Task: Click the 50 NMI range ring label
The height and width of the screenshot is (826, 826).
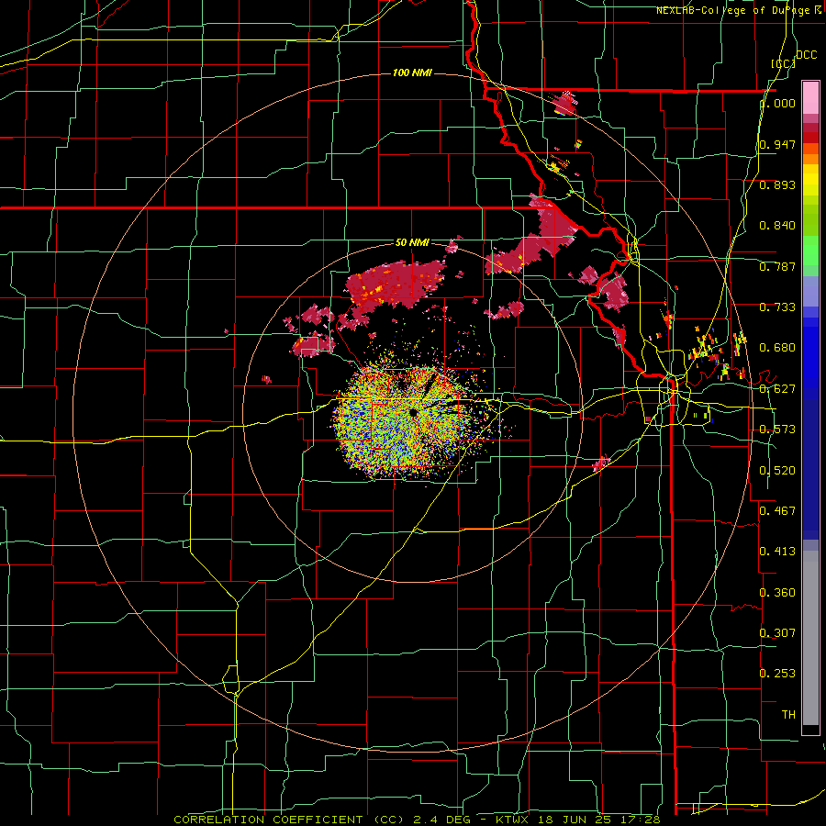Action: [x=412, y=242]
